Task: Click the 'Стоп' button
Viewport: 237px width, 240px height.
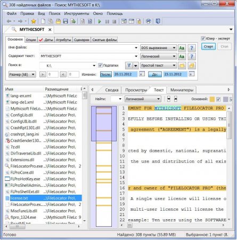Action: [224, 46]
